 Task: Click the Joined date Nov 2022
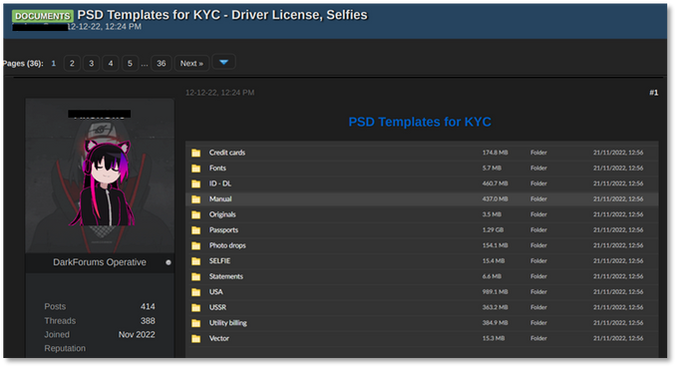click(x=137, y=335)
